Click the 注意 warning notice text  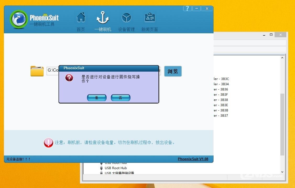[115, 143]
